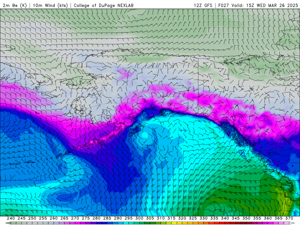Click the 320 scale label

point(182,218)
